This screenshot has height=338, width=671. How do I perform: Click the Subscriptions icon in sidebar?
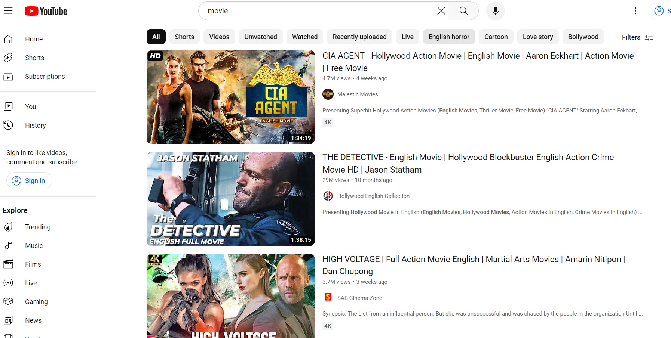click(8, 77)
